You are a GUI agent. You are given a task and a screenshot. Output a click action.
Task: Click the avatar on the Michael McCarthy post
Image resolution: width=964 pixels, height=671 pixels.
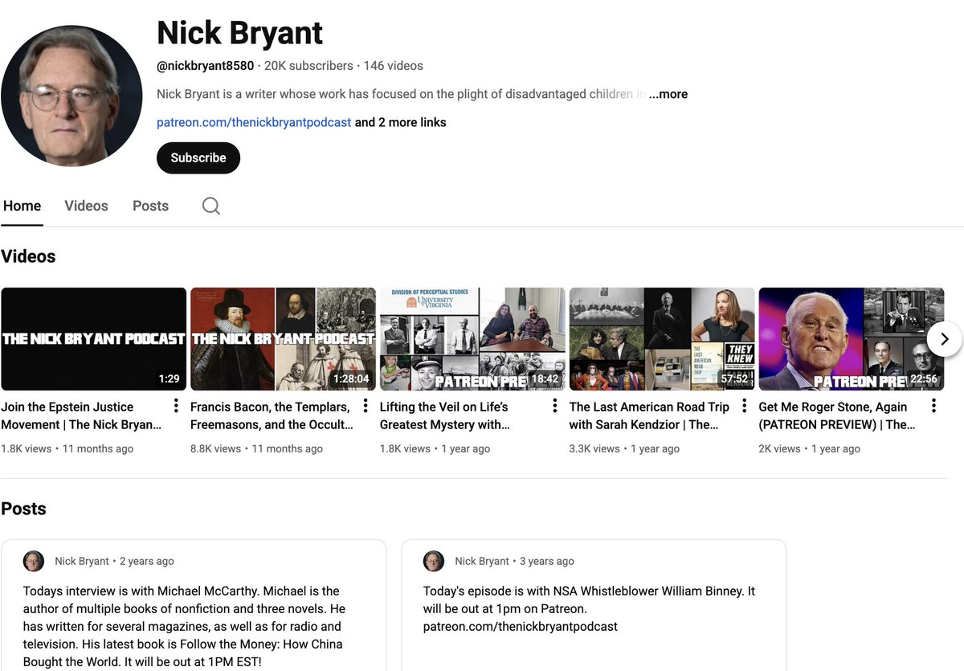click(x=34, y=561)
